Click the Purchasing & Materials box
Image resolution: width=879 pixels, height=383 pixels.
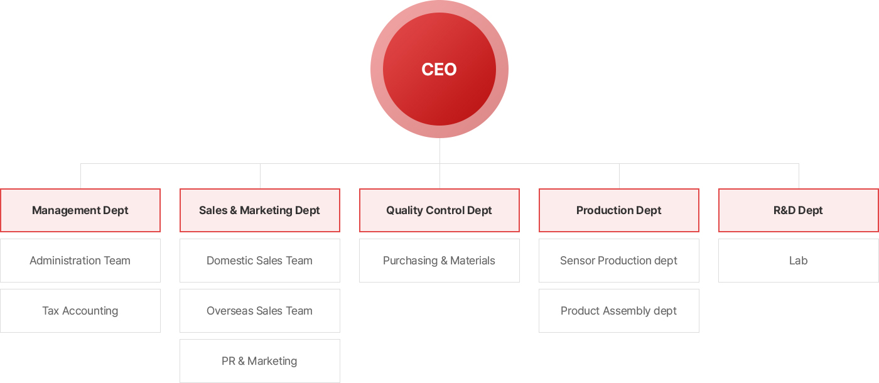click(439, 261)
